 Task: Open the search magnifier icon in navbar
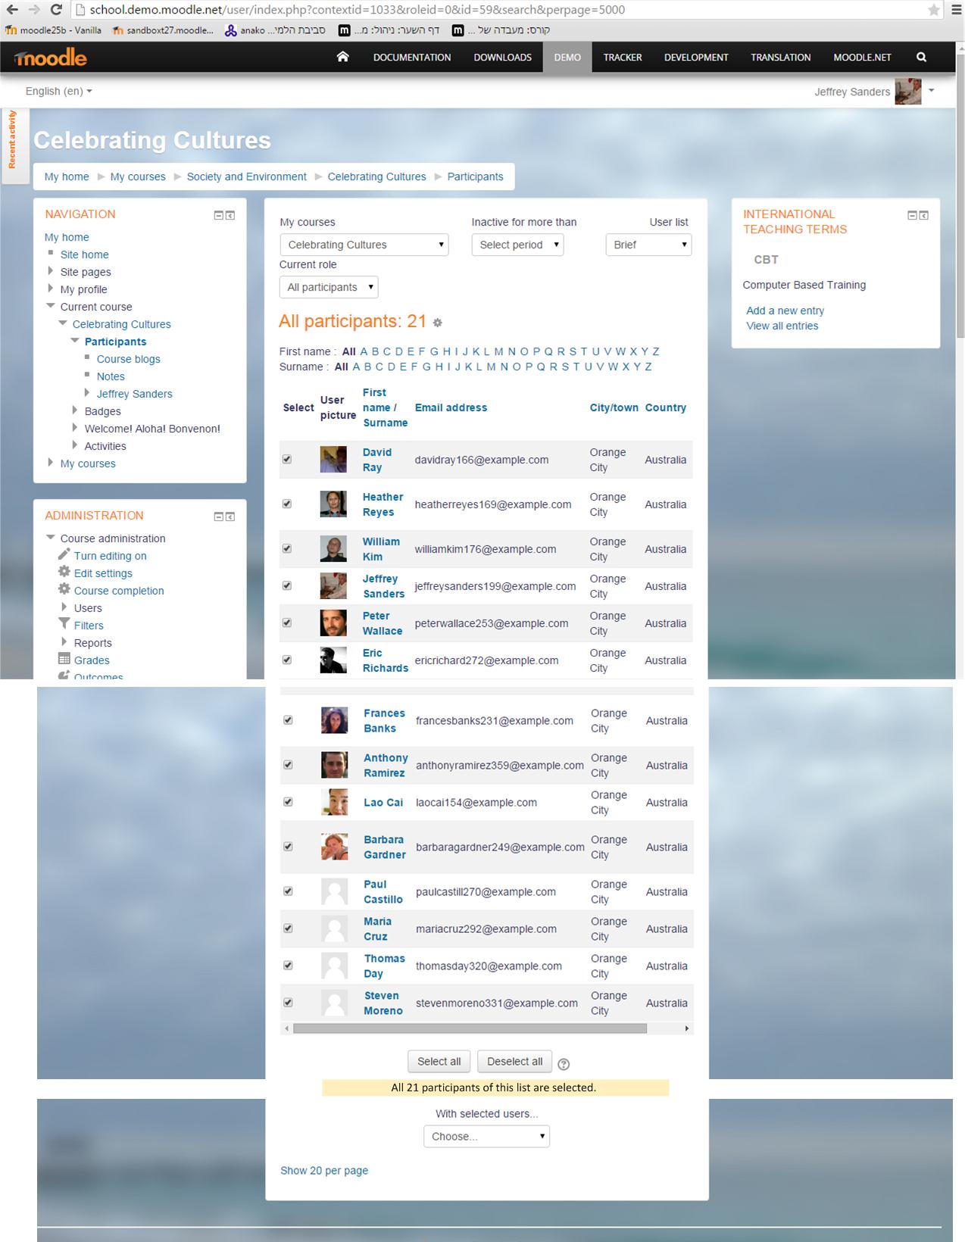pyautogui.click(x=921, y=57)
